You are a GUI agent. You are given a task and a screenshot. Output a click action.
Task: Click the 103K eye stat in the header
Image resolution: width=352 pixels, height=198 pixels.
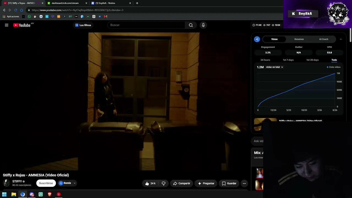[276, 25]
